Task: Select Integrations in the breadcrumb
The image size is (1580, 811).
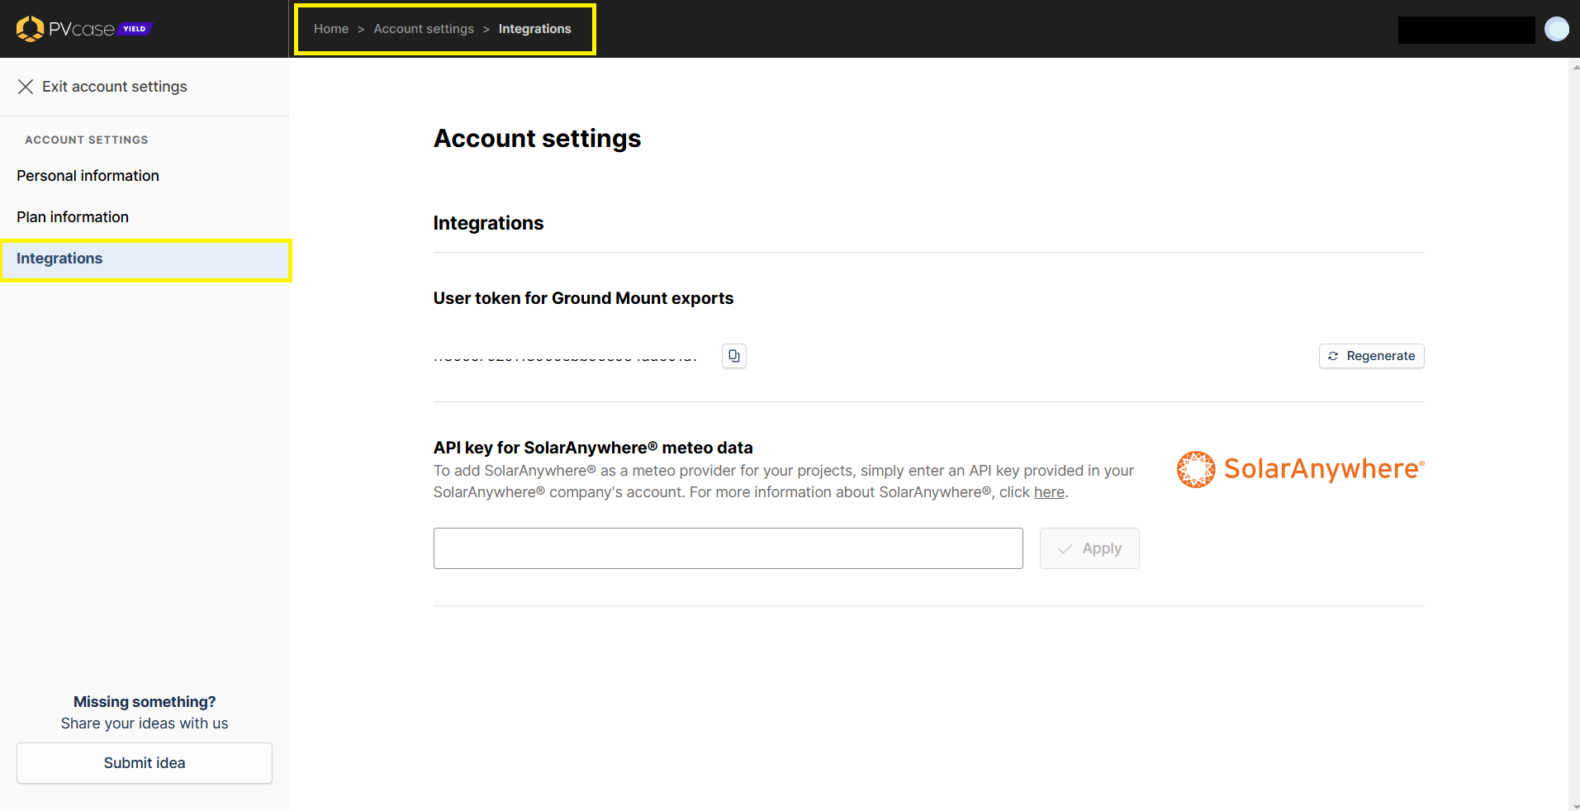Action: [x=534, y=29]
